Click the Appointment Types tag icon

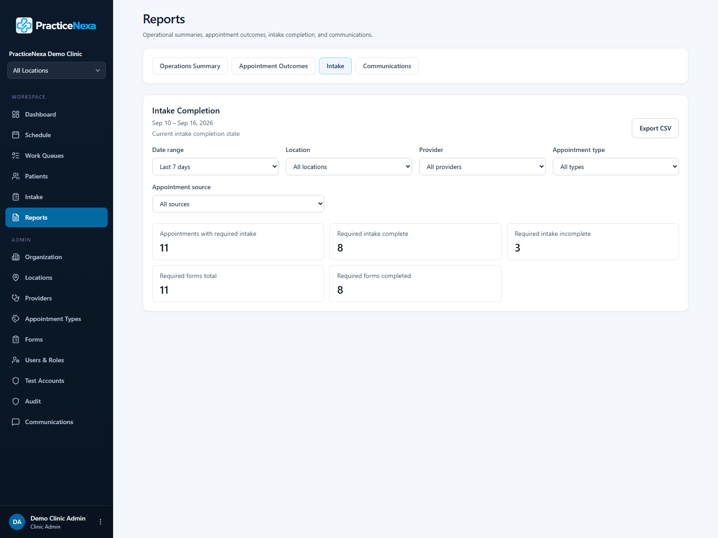(16, 319)
